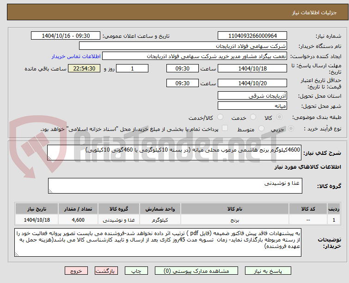Click the جزئیات اطلاعات نیاز page title

(314, 12)
